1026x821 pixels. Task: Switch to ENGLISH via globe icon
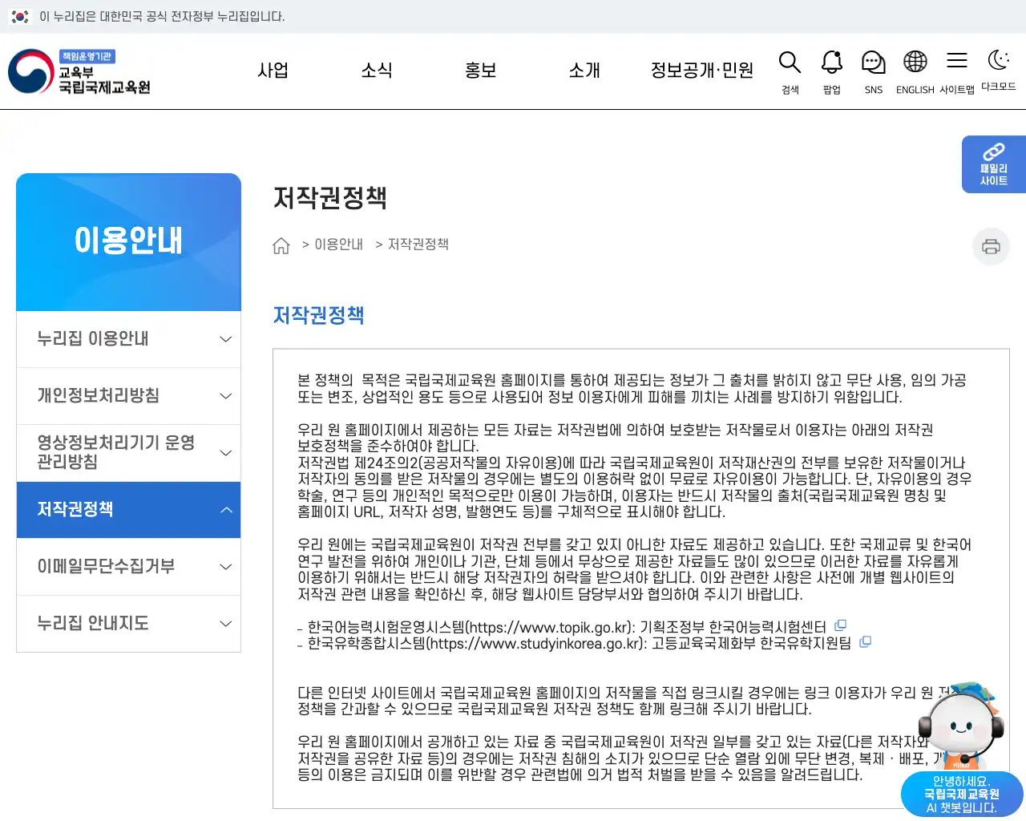915,62
